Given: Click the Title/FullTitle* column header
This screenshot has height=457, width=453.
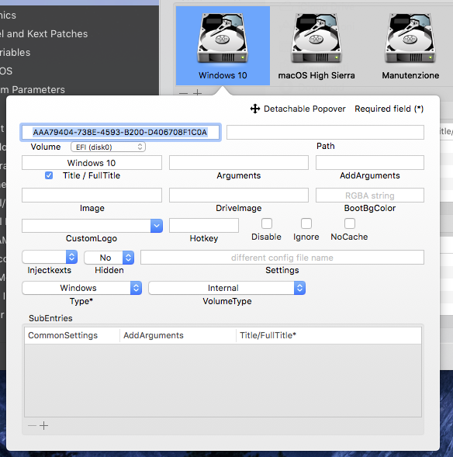Looking at the screenshot, I should (x=329, y=335).
